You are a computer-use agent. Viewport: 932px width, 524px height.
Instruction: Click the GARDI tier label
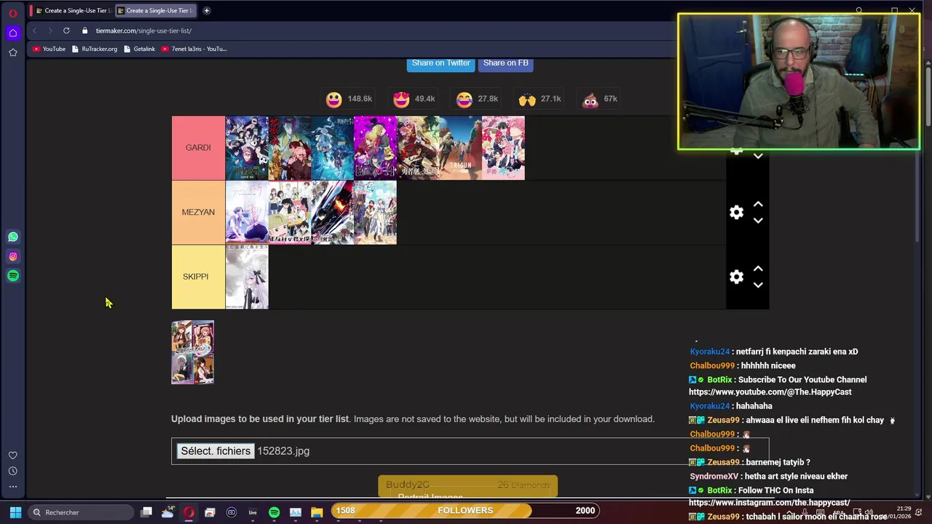coord(198,148)
